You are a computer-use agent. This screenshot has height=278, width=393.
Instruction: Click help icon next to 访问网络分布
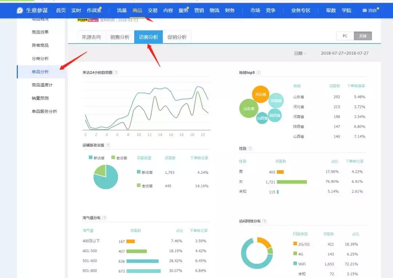point(265,221)
